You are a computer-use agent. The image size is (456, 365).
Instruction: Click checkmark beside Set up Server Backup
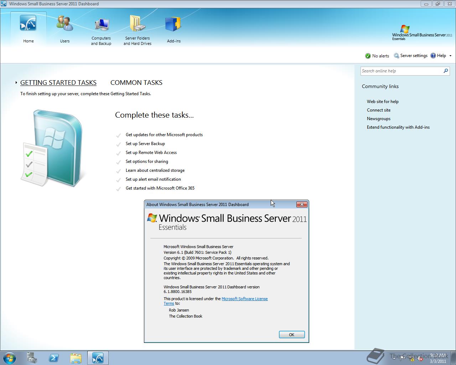(118, 144)
